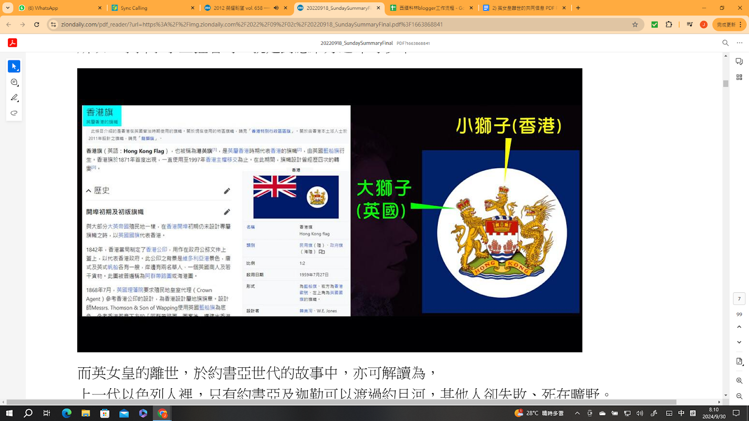
Task: Bookmark this page with the star icon
Action: 635,24
